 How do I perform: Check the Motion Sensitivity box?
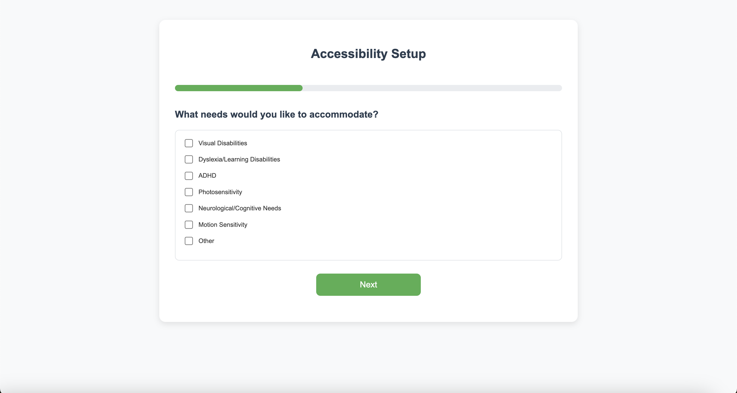tap(189, 224)
